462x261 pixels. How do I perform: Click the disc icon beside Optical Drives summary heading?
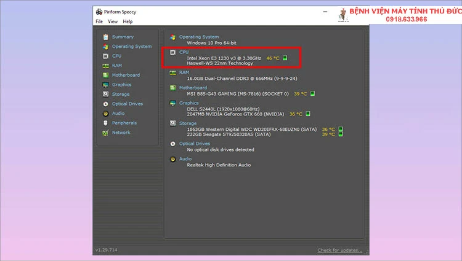point(173,144)
